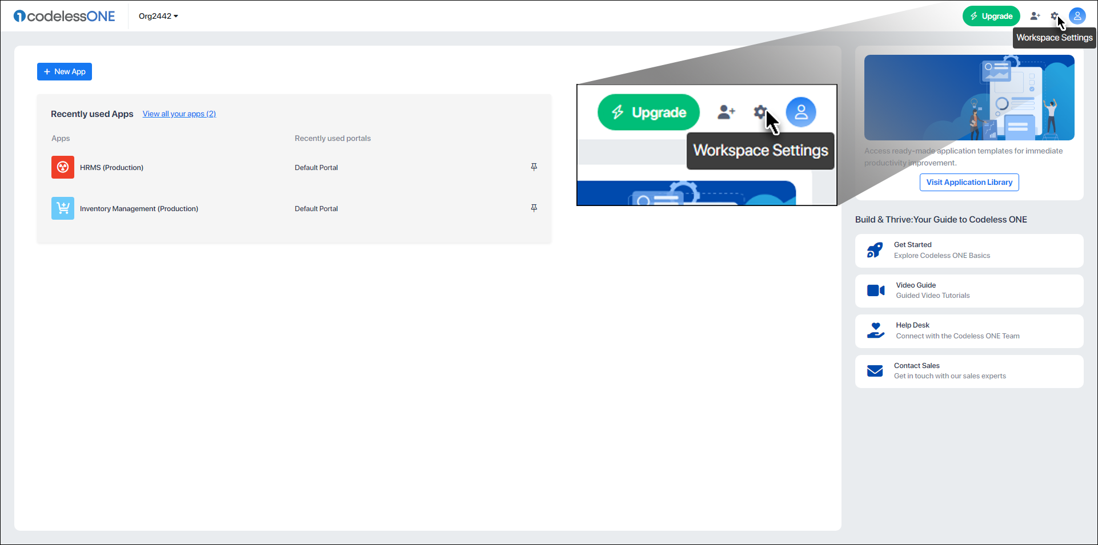Select the Default Portal for HRMS
The image size is (1098, 545).
[x=316, y=167]
